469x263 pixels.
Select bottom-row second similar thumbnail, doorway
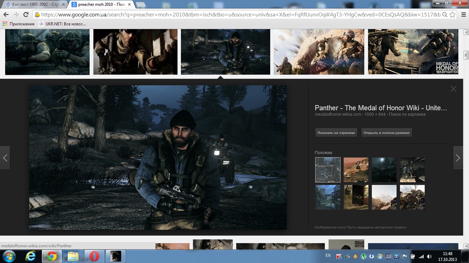click(356, 197)
